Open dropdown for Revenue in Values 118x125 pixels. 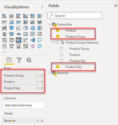[x=38, y=121]
